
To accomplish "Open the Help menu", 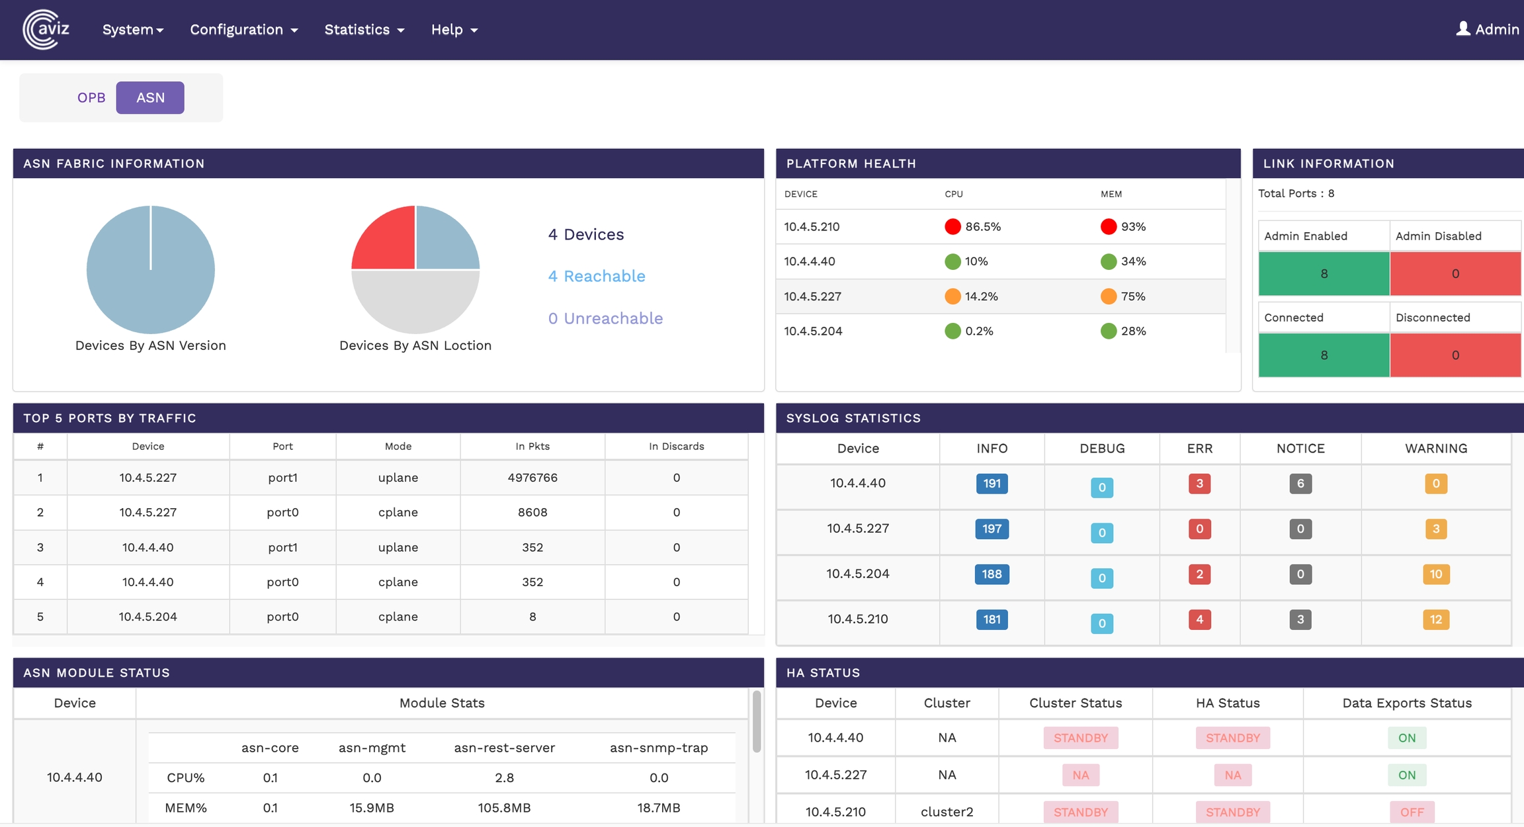I will [x=454, y=30].
